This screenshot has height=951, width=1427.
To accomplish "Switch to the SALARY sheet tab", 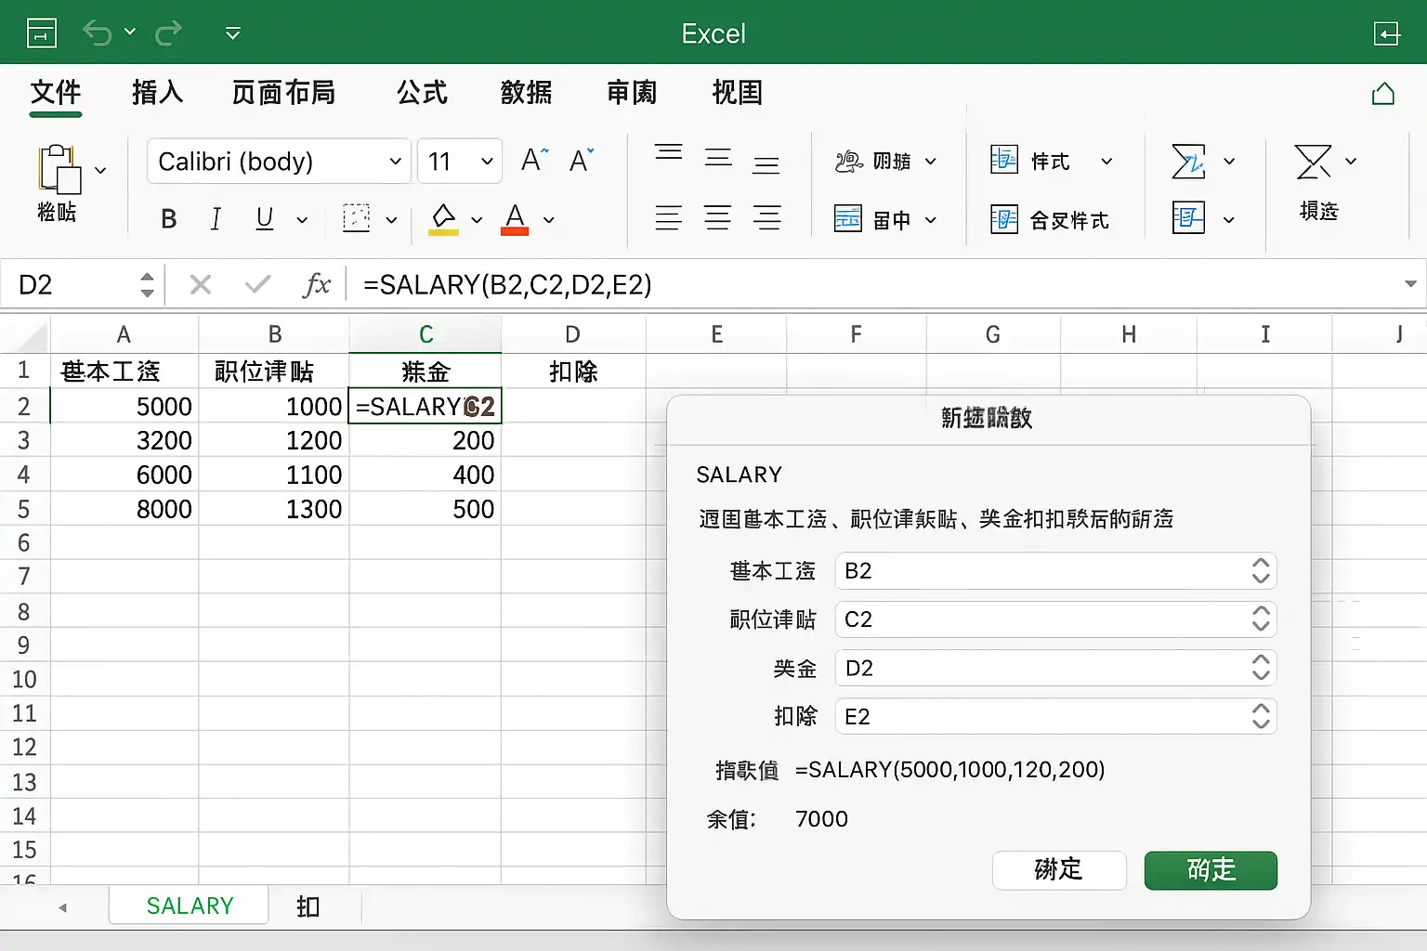I will (190, 905).
